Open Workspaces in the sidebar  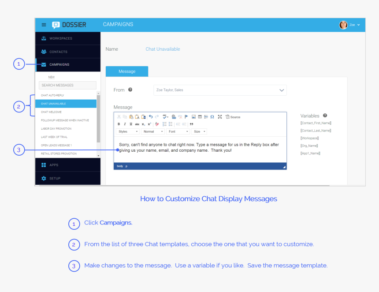tap(68, 38)
